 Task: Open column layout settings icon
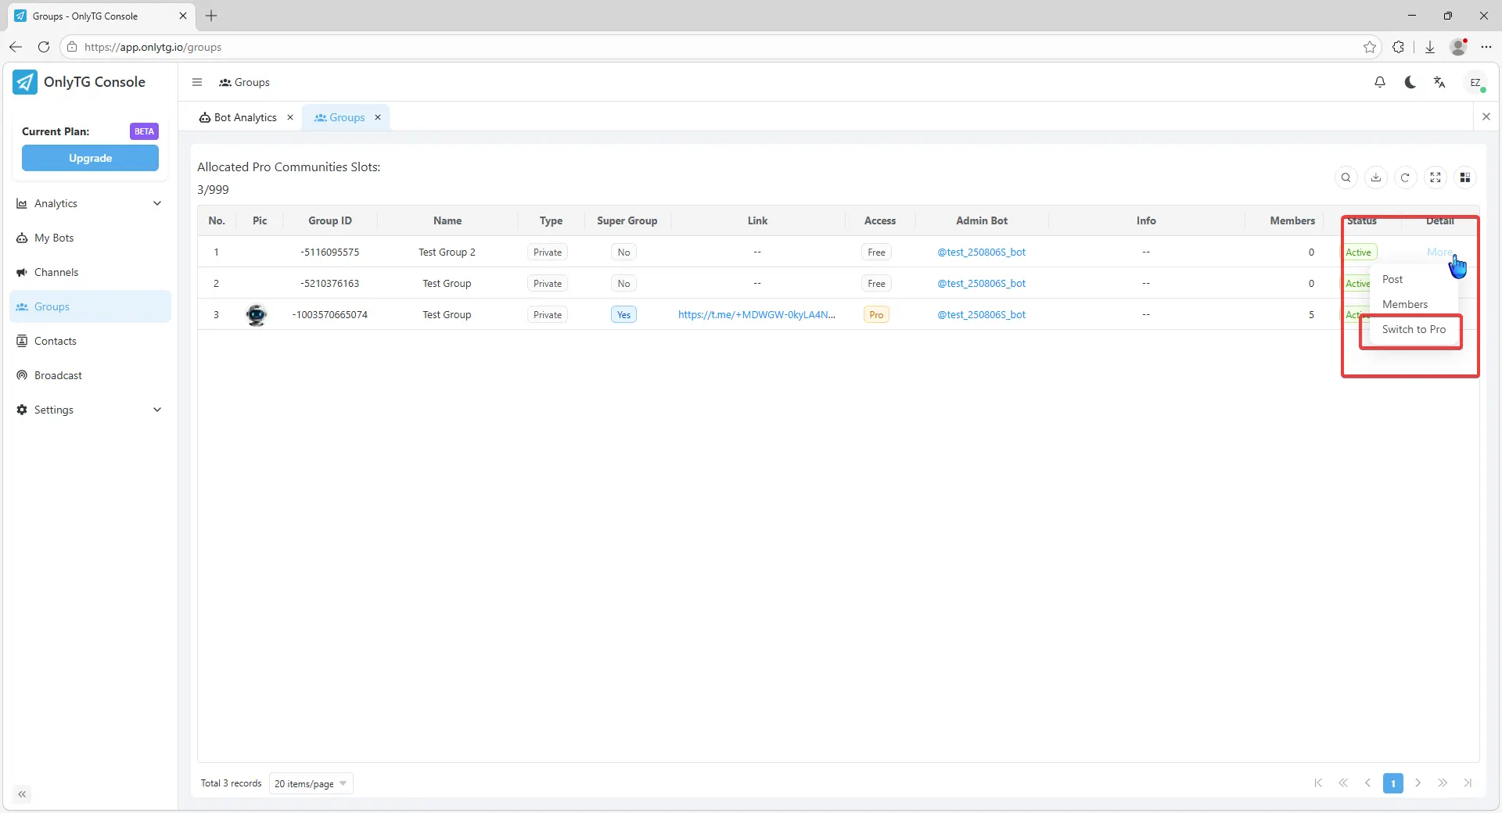point(1464,177)
